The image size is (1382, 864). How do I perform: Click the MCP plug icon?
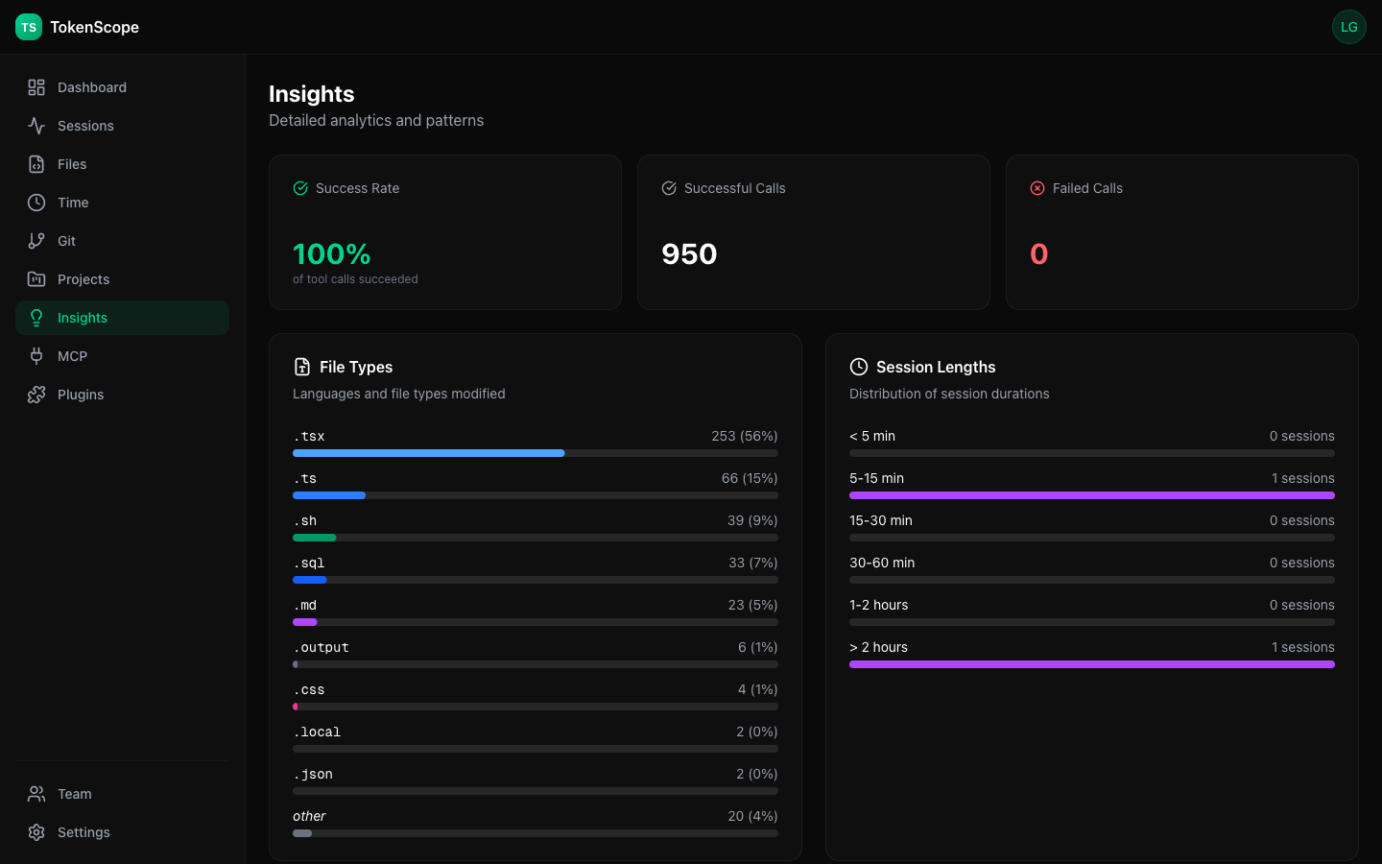(x=36, y=356)
